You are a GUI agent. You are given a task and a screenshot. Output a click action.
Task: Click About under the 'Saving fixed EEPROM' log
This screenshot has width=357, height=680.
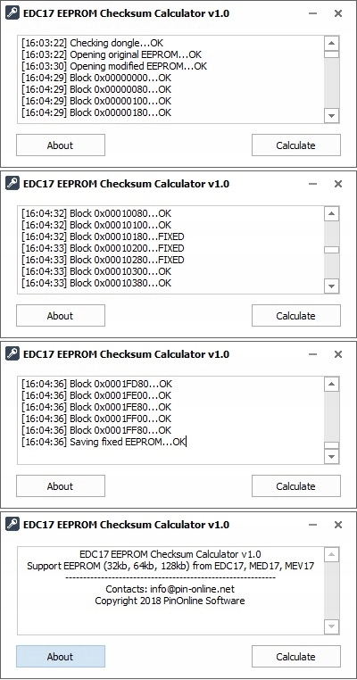(x=61, y=486)
